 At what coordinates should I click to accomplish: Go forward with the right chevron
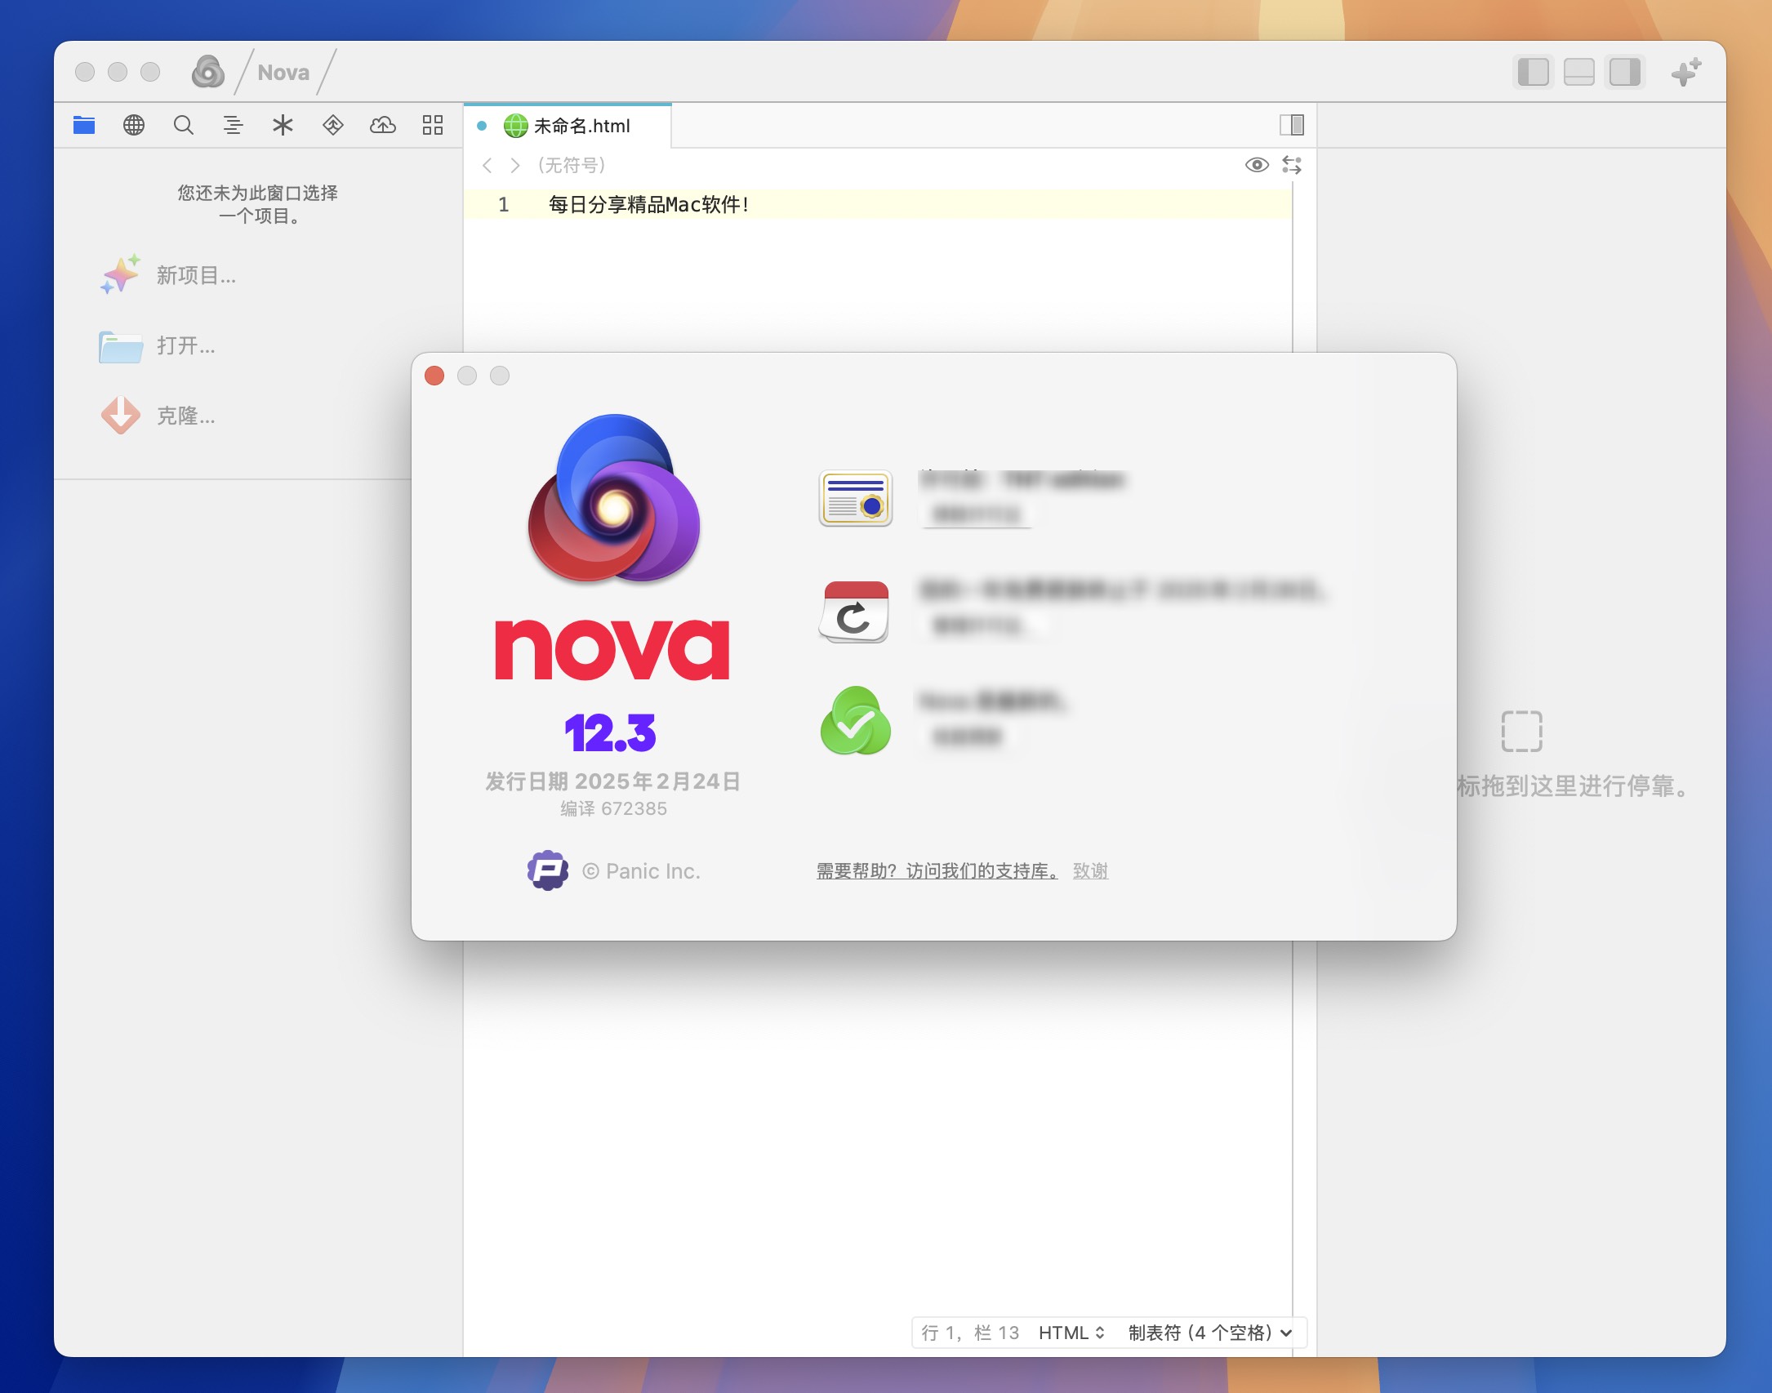pos(514,165)
